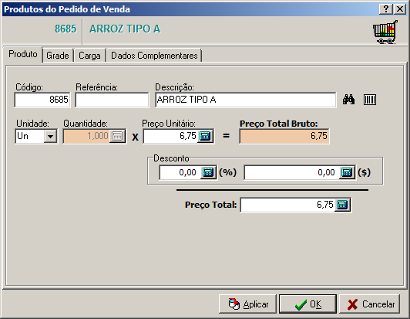
Task: Click the help question mark button
Action: 385,9
